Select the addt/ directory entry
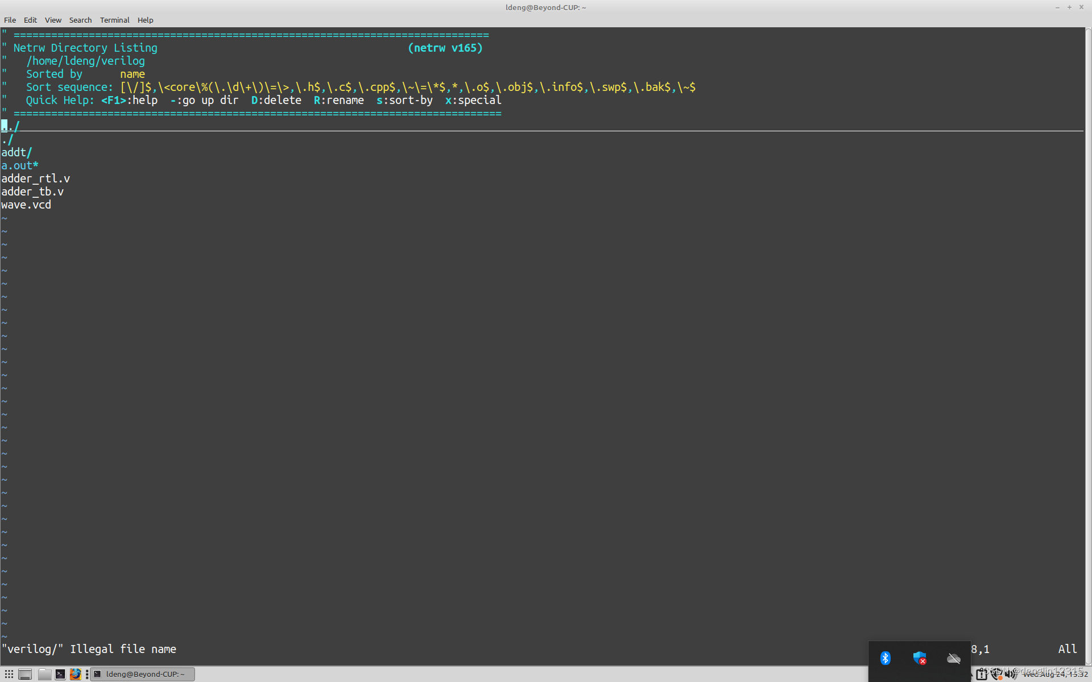This screenshot has height=682, width=1092. [16, 152]
